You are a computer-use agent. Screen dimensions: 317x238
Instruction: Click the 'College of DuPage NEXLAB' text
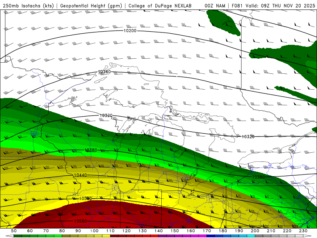(160, 6)
